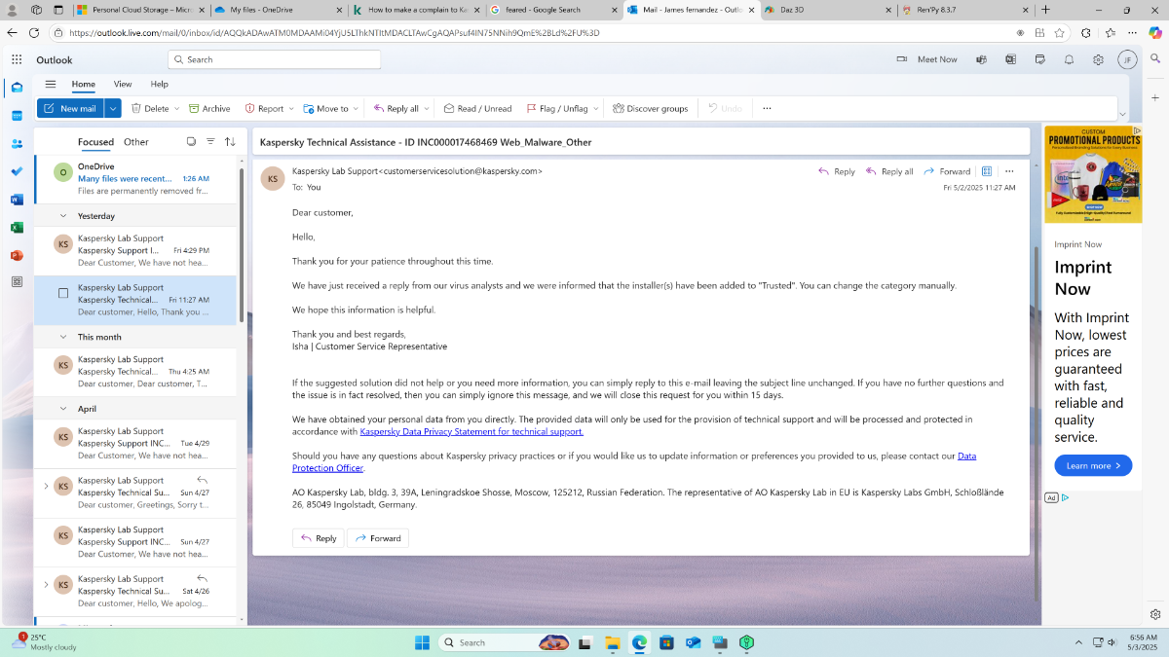This screenshot has width=1169, height=657.
Task: Collapse the This month group
Action: pyautogui.click(x=63, y=337)
